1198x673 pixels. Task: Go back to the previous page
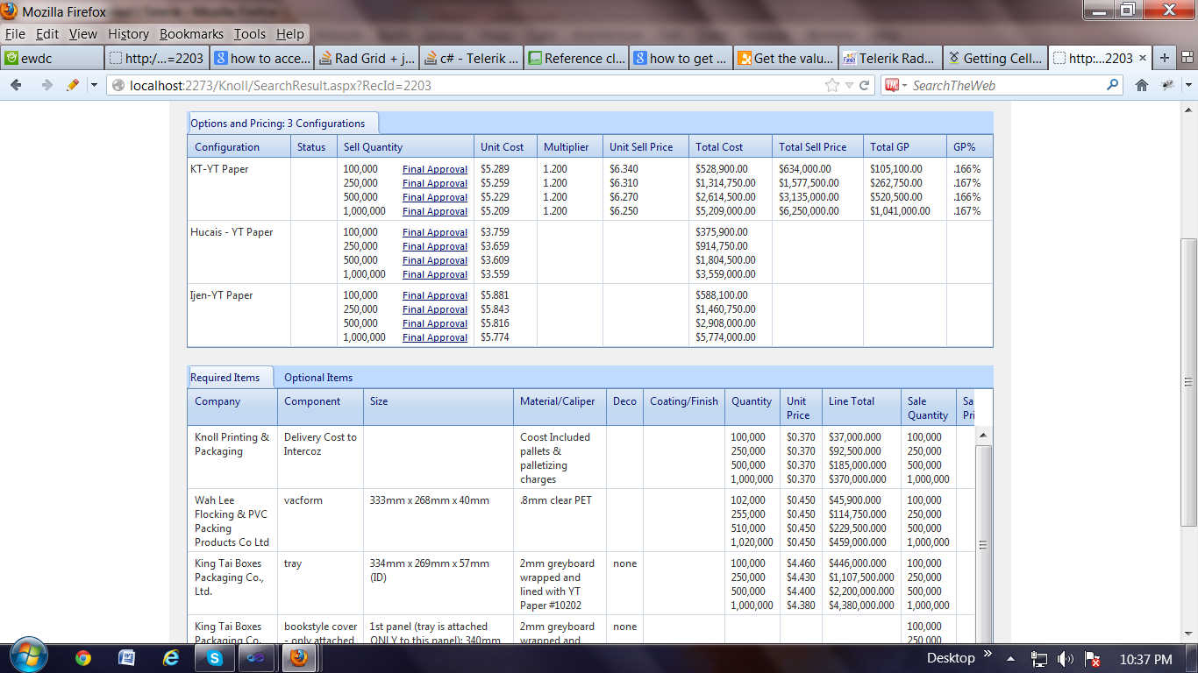coord(17,85)
